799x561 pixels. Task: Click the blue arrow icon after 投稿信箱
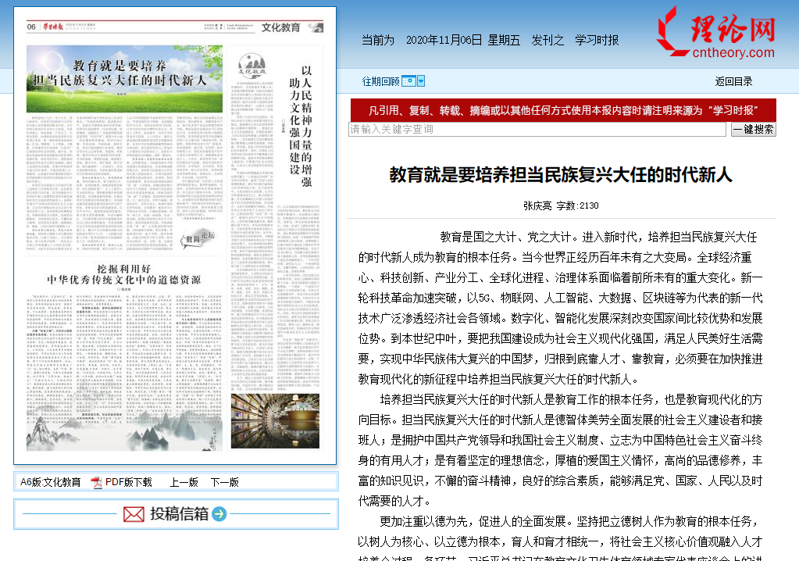[219, 514]
